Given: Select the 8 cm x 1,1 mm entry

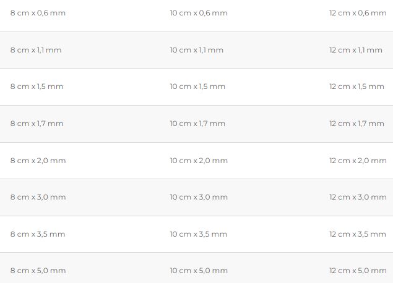Looking at the screenshot, I should point(36,50).
